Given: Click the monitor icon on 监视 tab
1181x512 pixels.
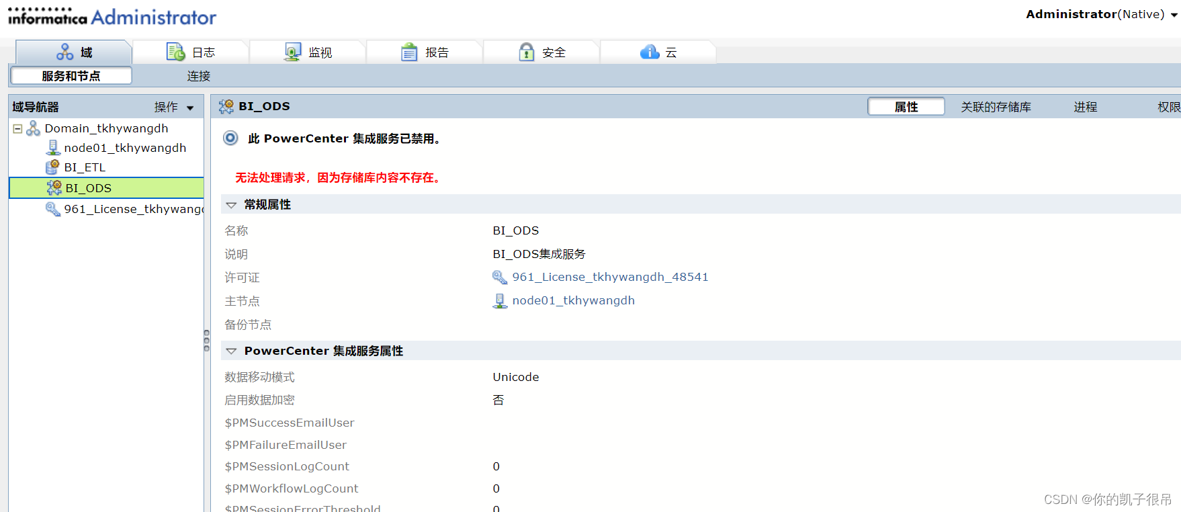Looking at the screenshot, I should 292,52.
